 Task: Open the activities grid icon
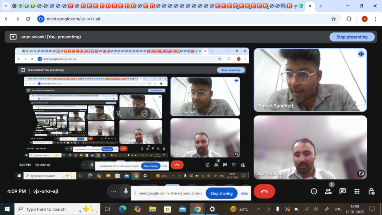click(357, 191)
